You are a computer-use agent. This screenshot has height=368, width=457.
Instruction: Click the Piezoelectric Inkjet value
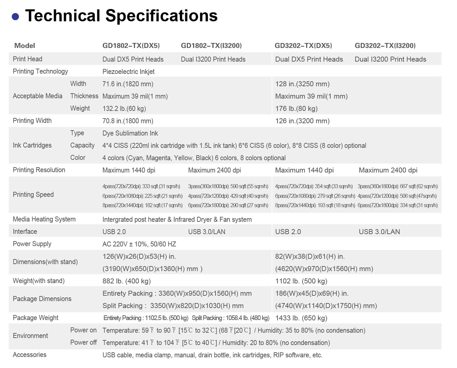pyautogui.click(x=129, y=72)
